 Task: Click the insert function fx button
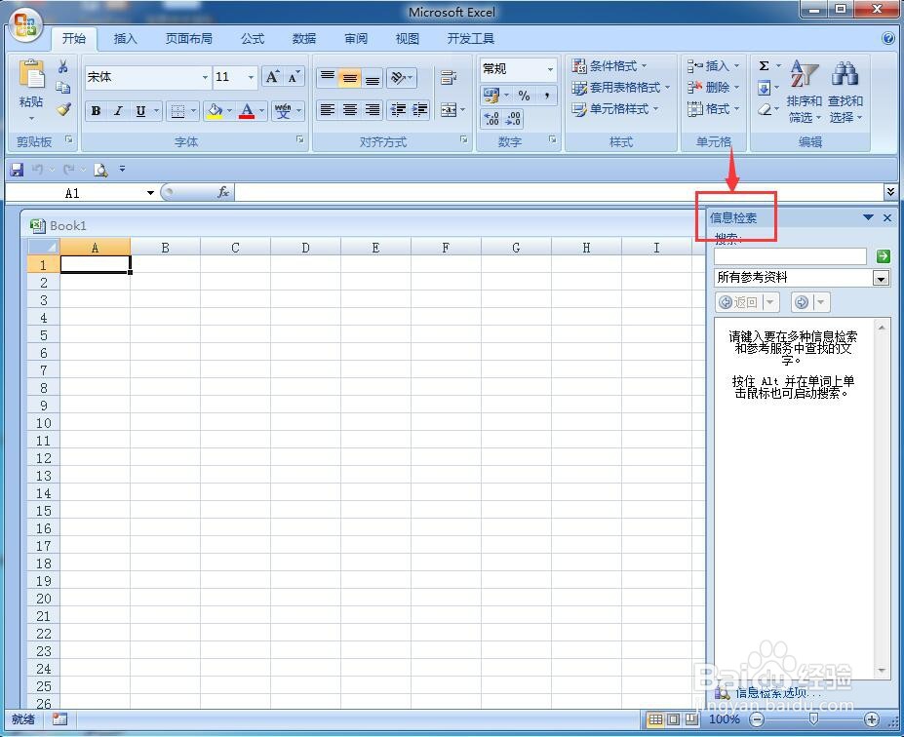[223, 192]
